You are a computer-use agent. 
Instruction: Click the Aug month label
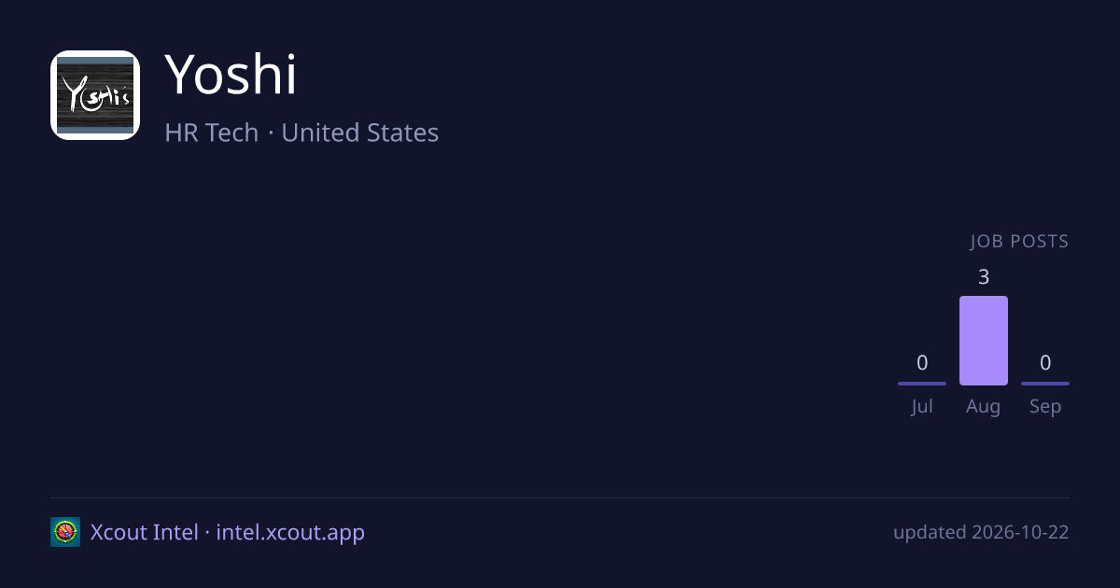click(x=984, y=407)
